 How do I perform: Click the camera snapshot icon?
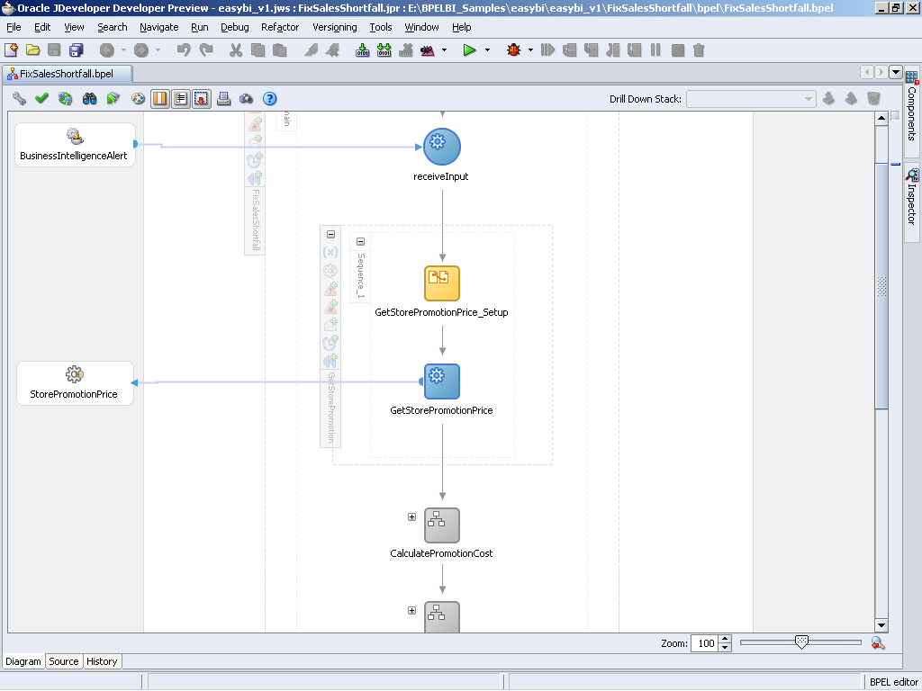[x=247, y=99]
